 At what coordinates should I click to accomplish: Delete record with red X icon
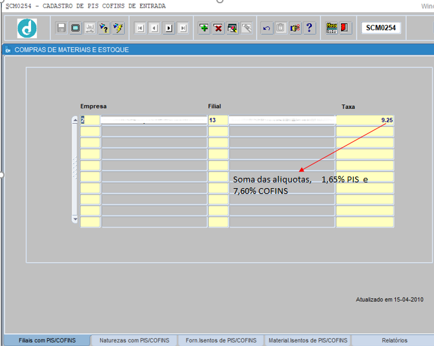pos(218,28)
